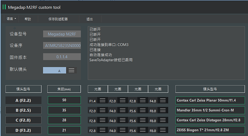Image resolution: width=248 pixels, height=136 pixels.
Task: Click the green Megadap app logo icon
Action: click(x=4, y=7)
